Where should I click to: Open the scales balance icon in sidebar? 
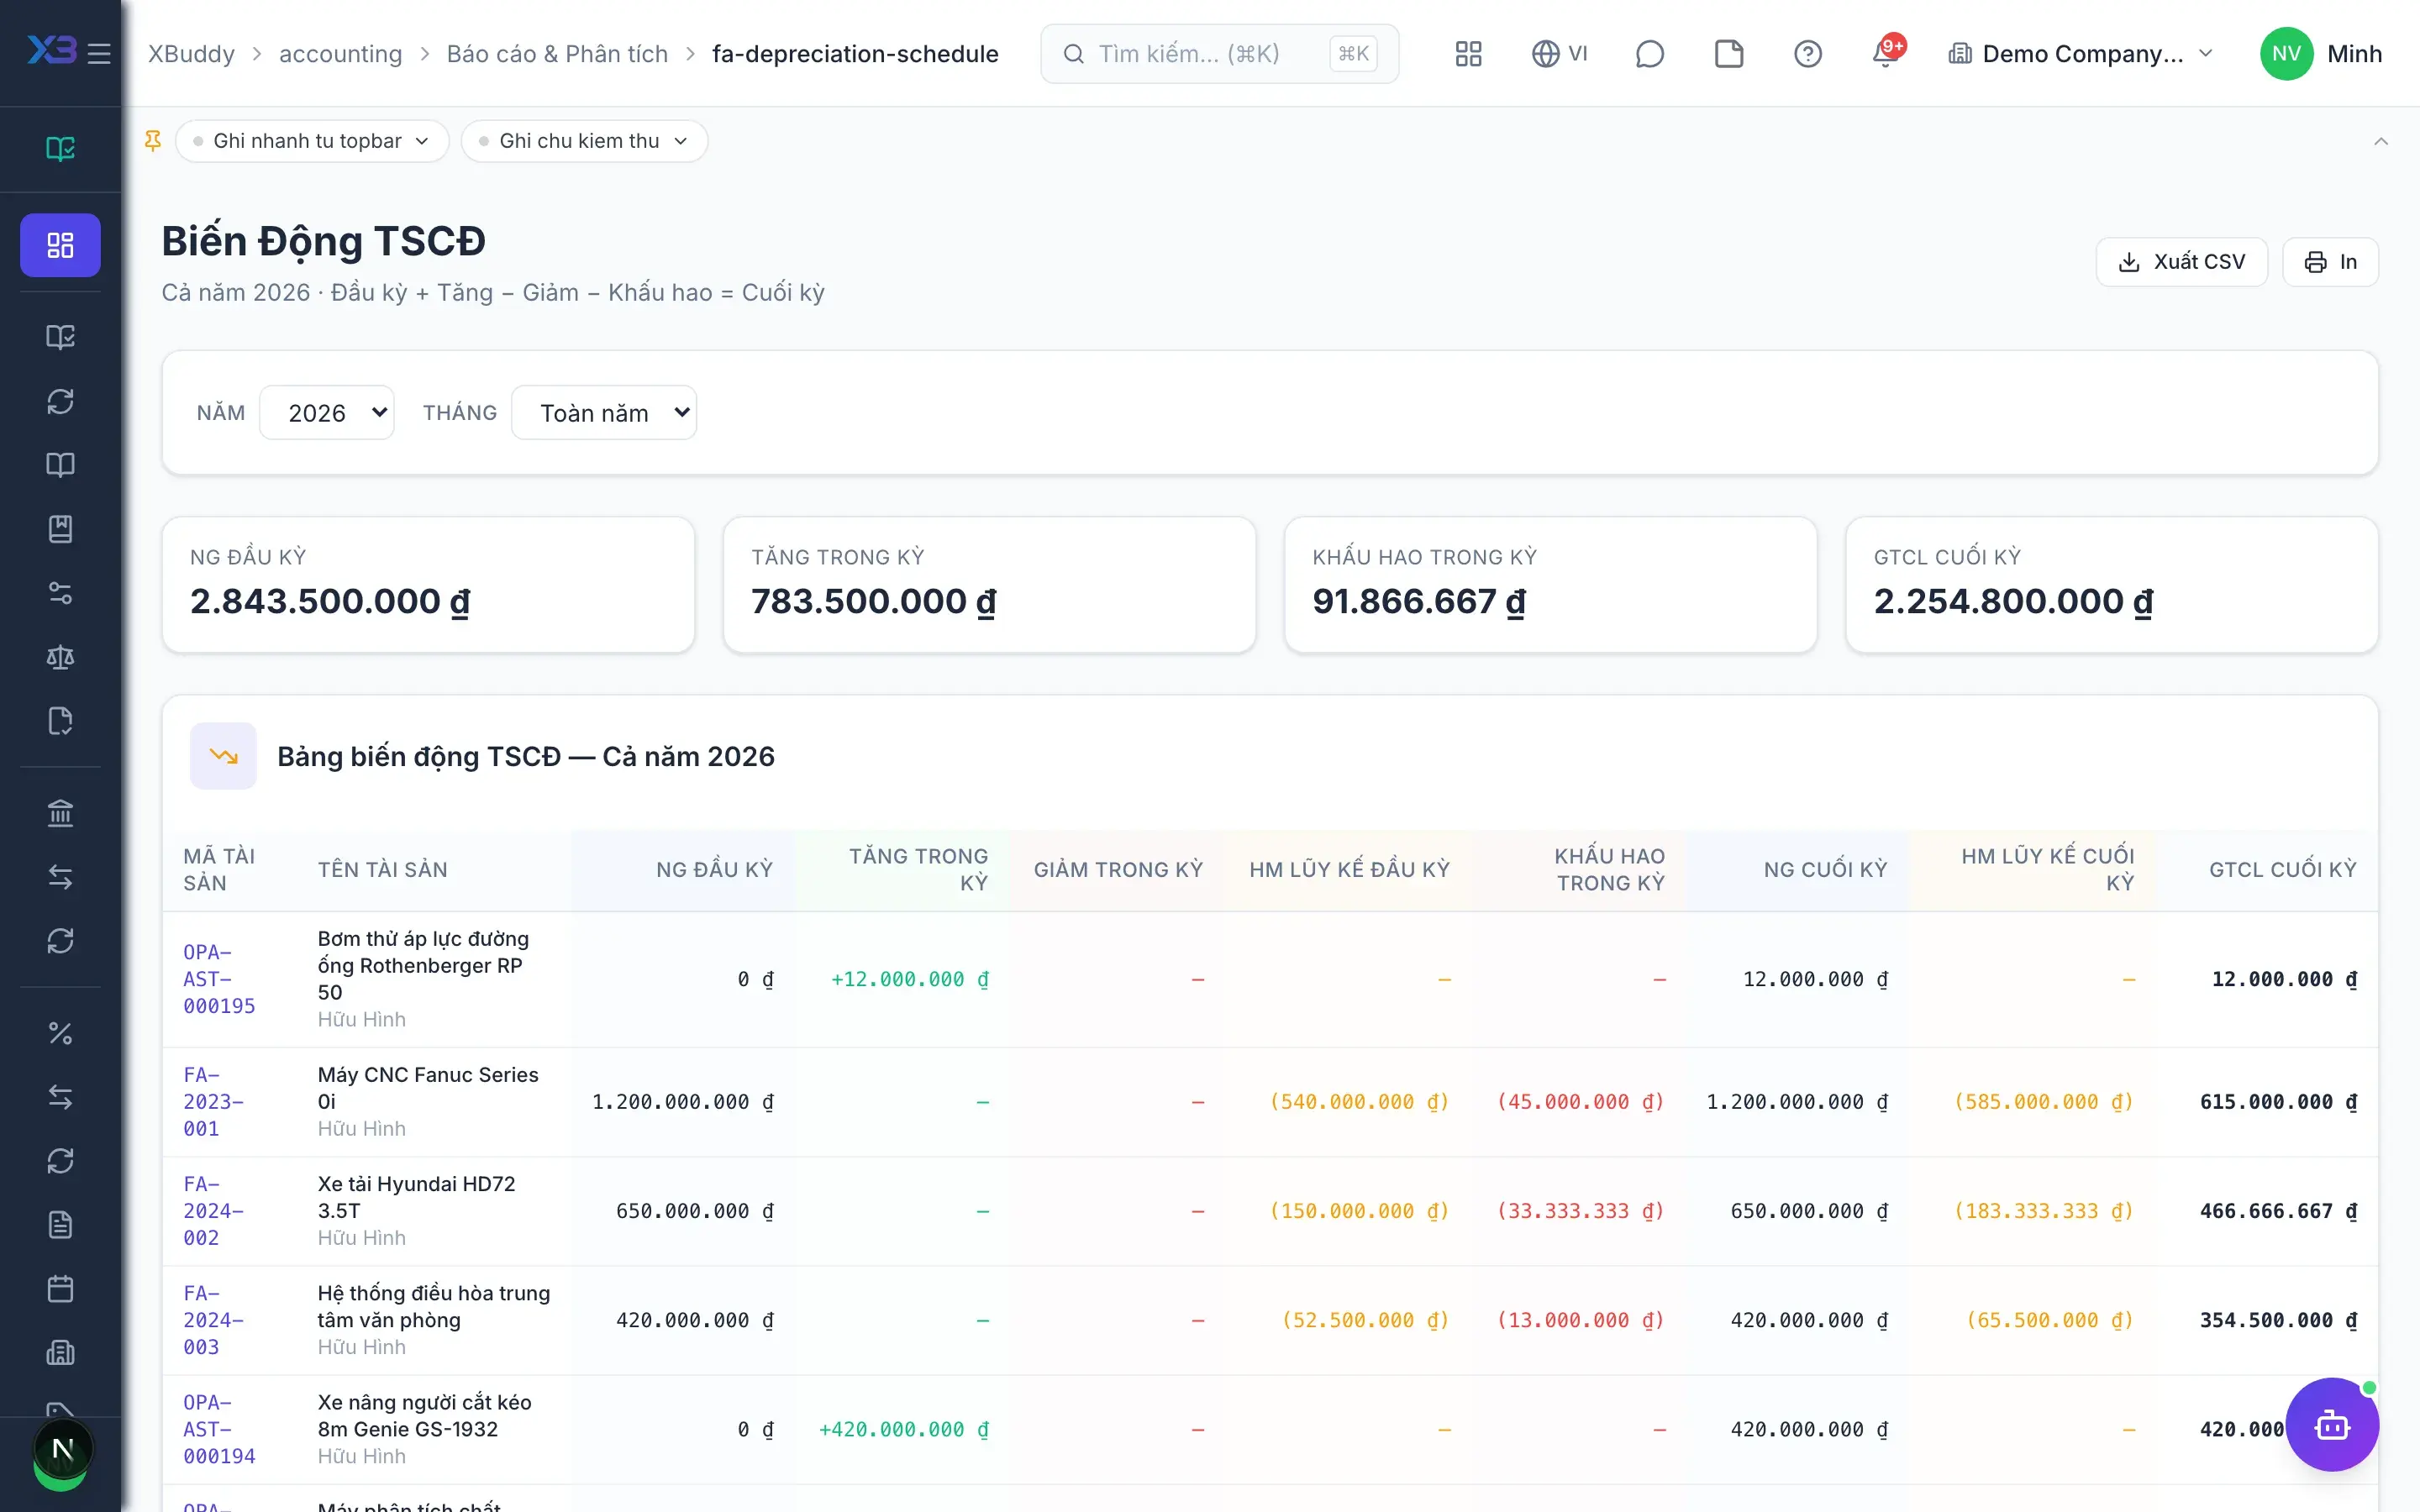60,657
